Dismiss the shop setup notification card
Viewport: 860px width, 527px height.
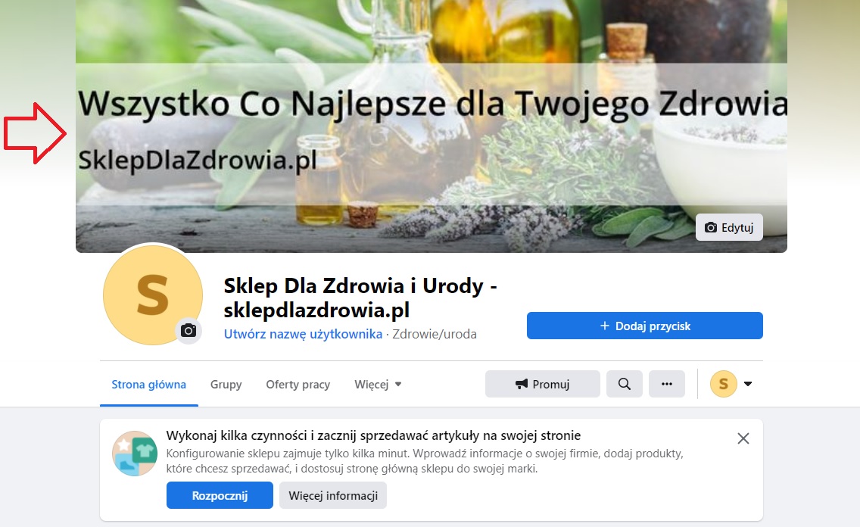tap(743, 438)
